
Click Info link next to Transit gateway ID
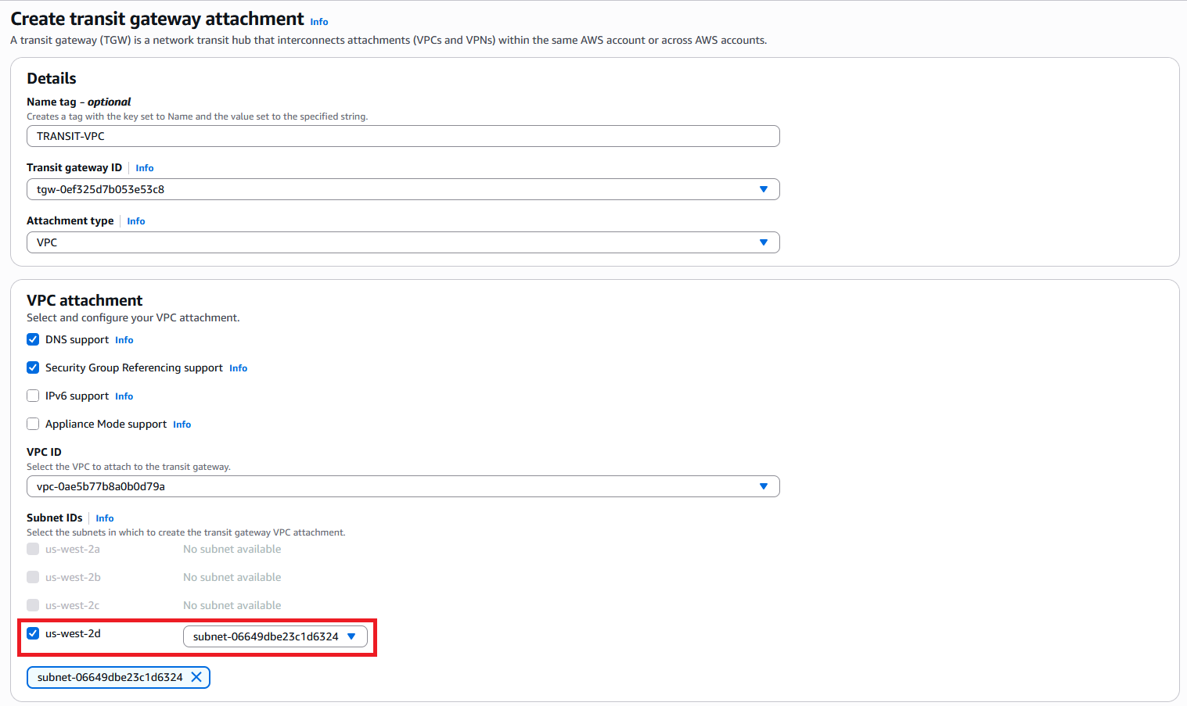[145, 168]
